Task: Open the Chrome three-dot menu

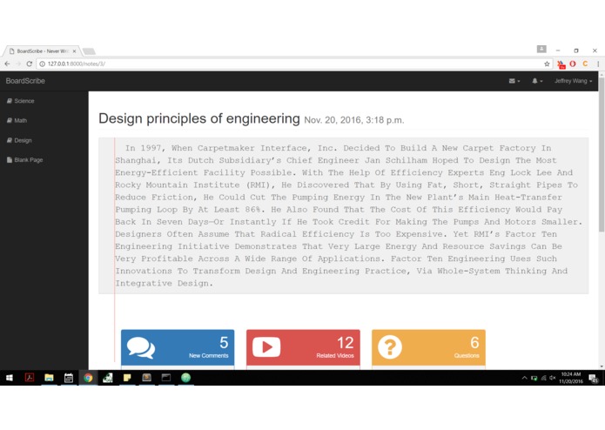Action: tap(598, 64)
